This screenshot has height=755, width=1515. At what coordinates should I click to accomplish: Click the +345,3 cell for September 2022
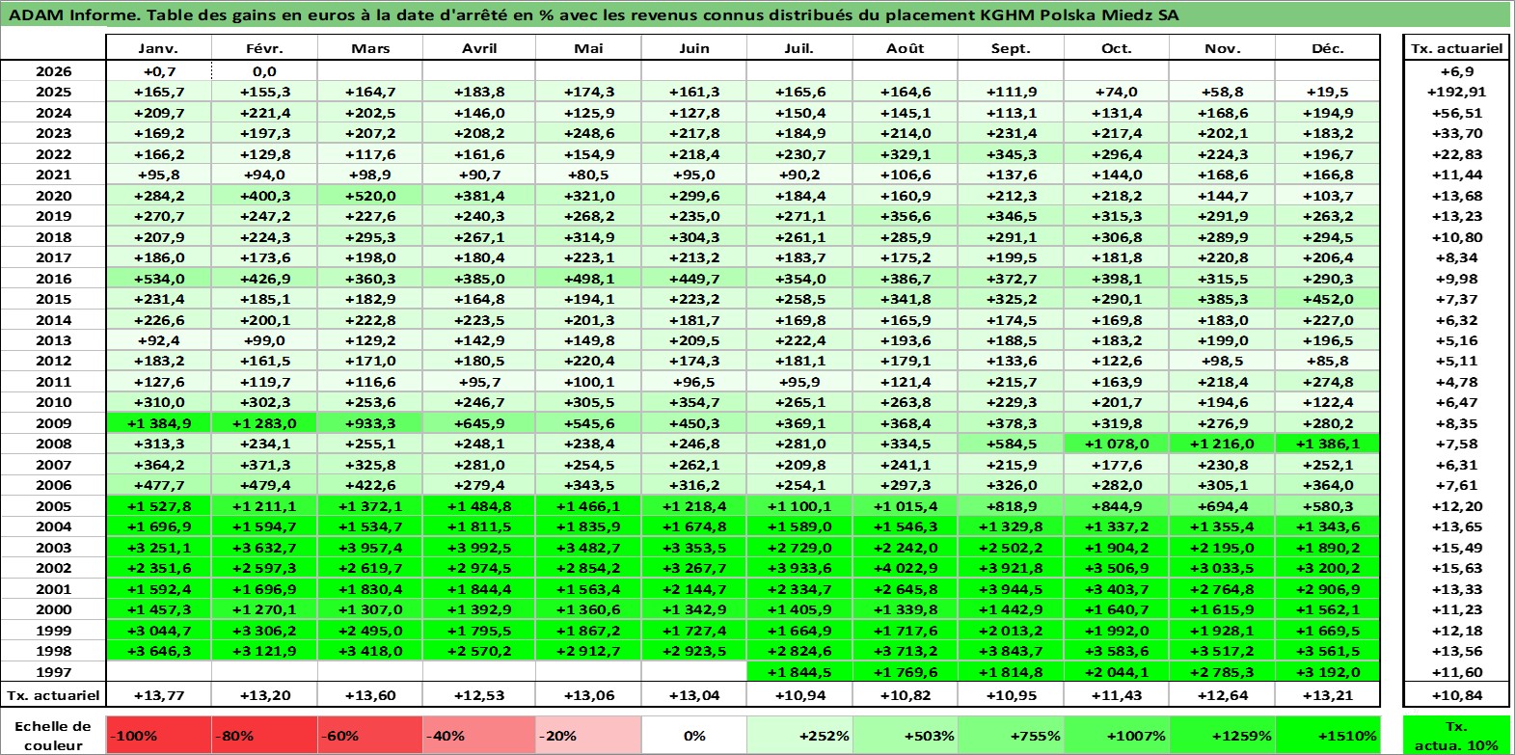(x=1011, y=154)
